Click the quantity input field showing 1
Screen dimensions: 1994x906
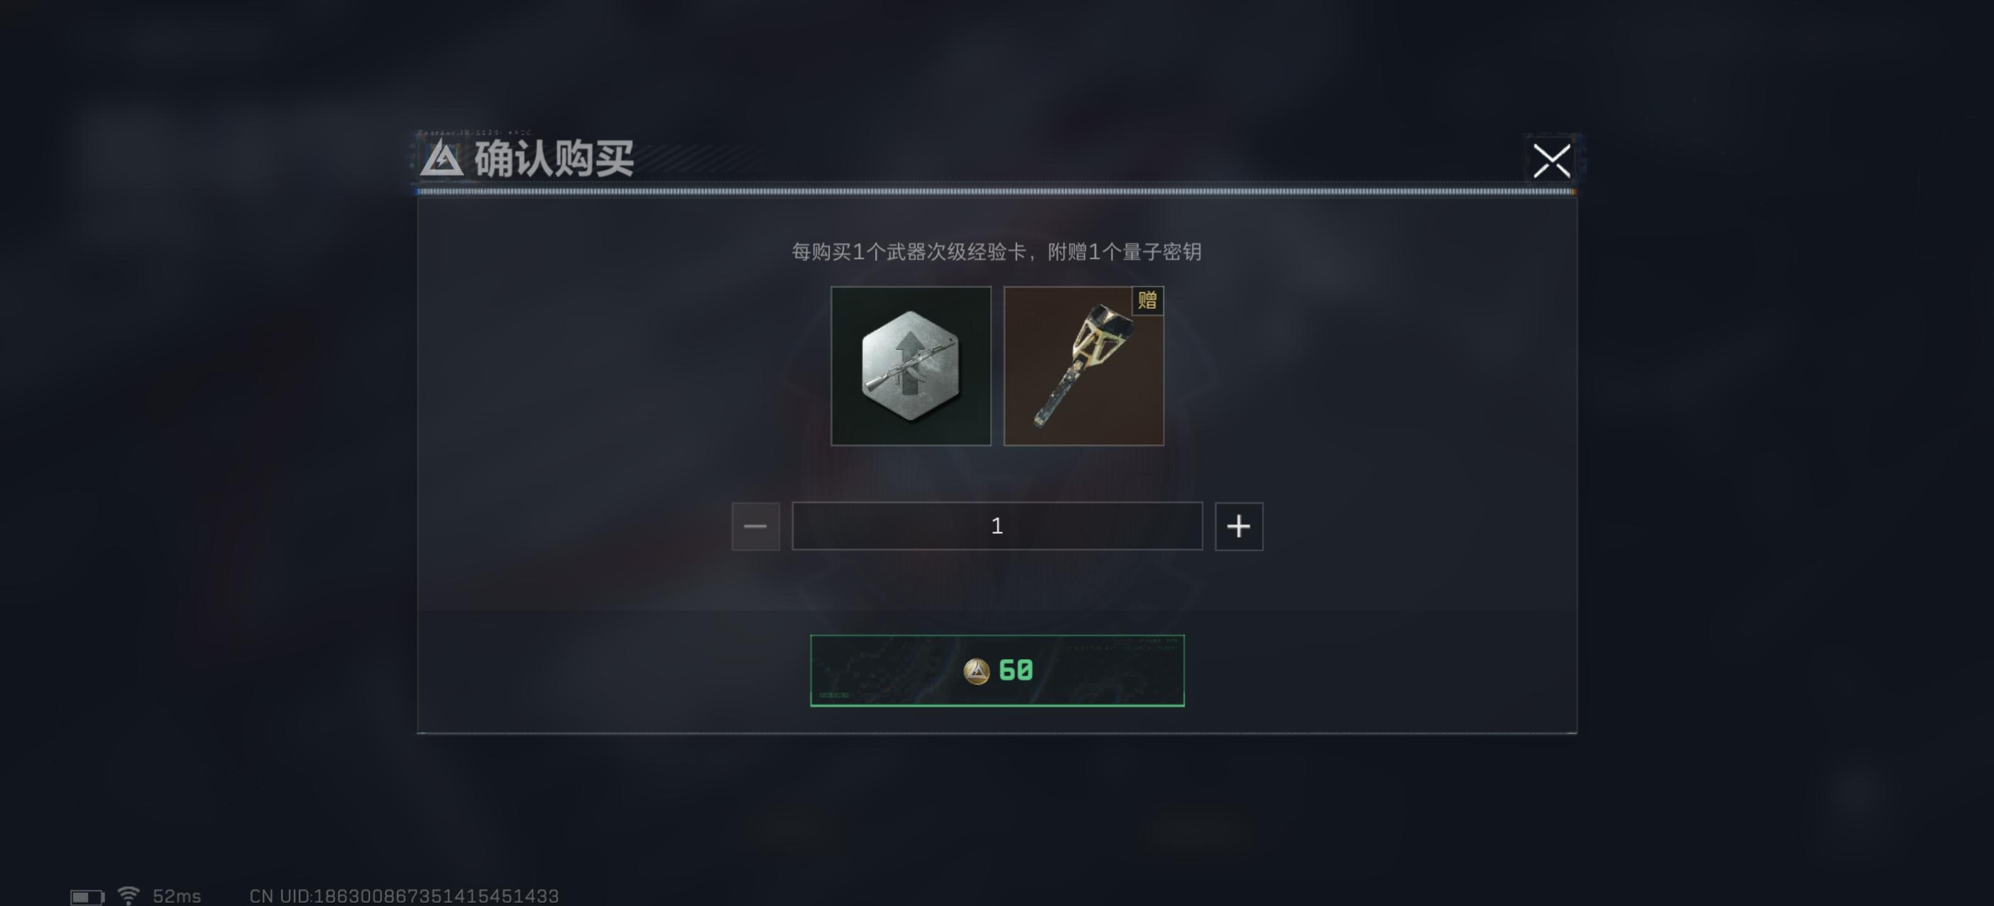coord(997,526)
